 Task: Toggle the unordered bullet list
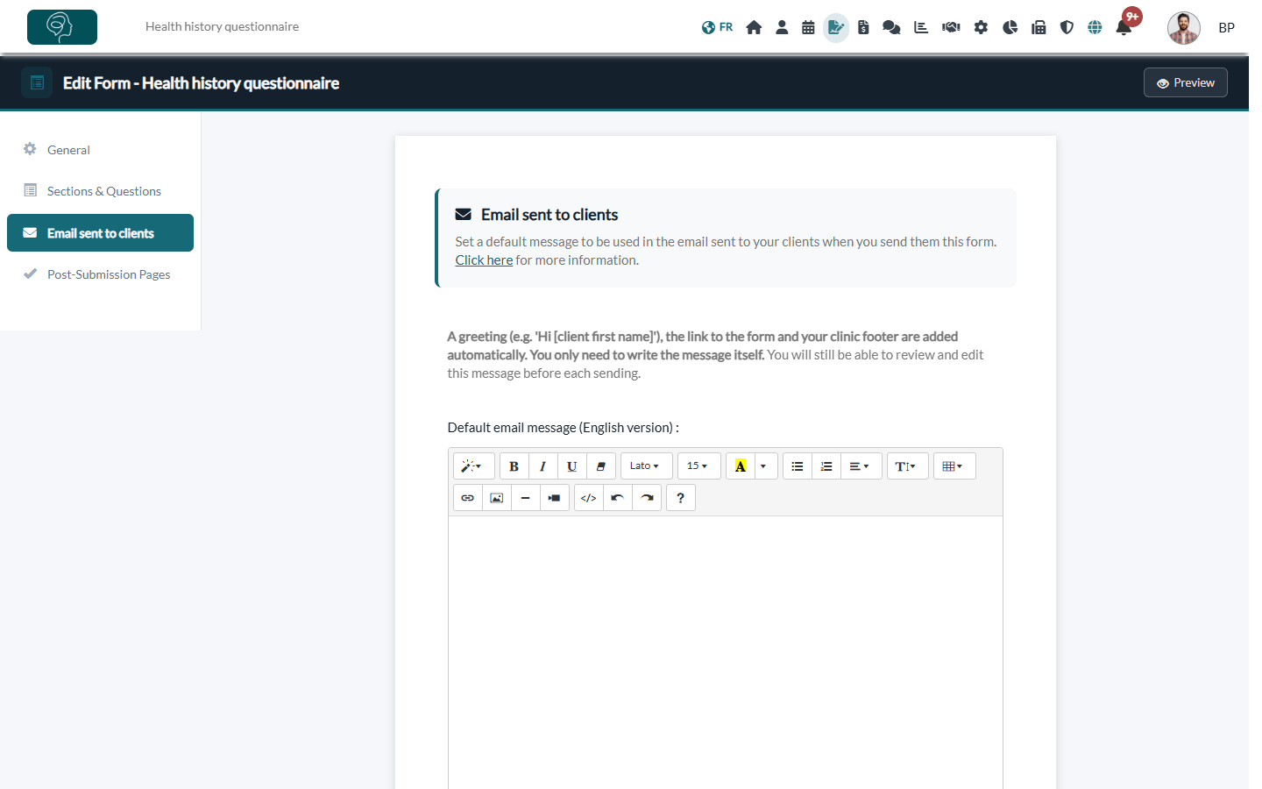click(x=798, y=466)
